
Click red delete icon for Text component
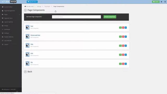tap(123, 28)
